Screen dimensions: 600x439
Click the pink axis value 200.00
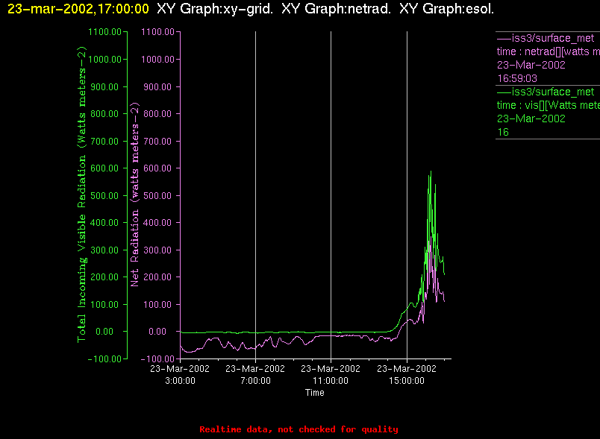157,277
